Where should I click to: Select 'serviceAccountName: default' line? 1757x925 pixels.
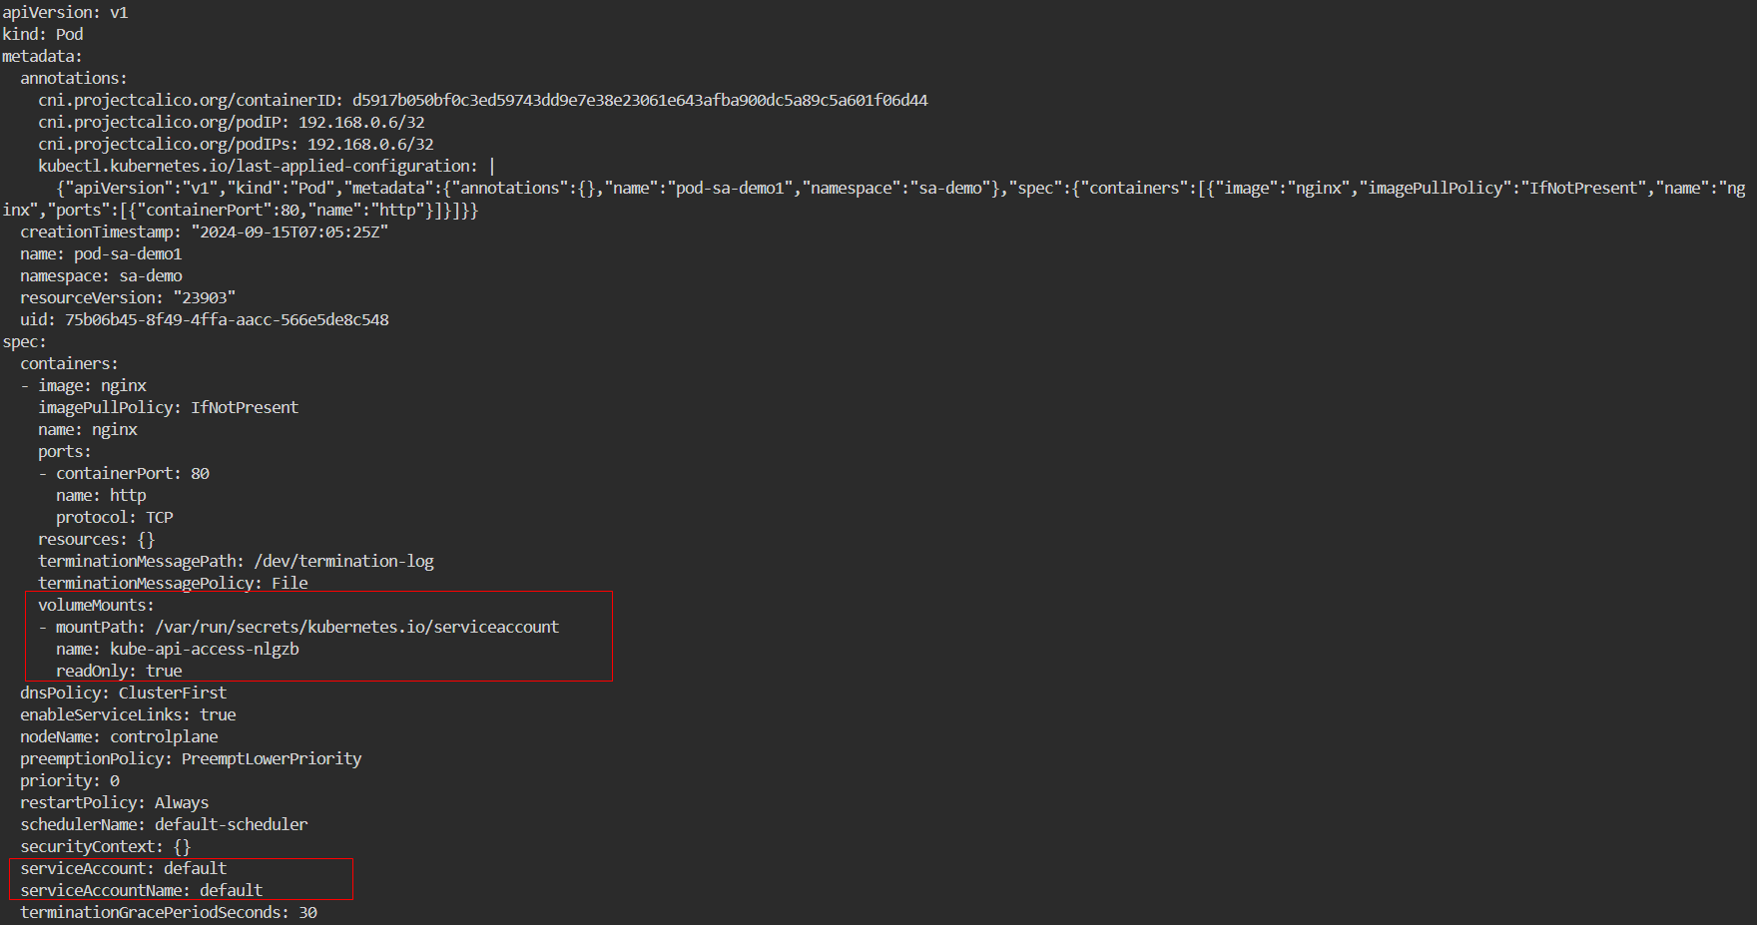point(142,891)
